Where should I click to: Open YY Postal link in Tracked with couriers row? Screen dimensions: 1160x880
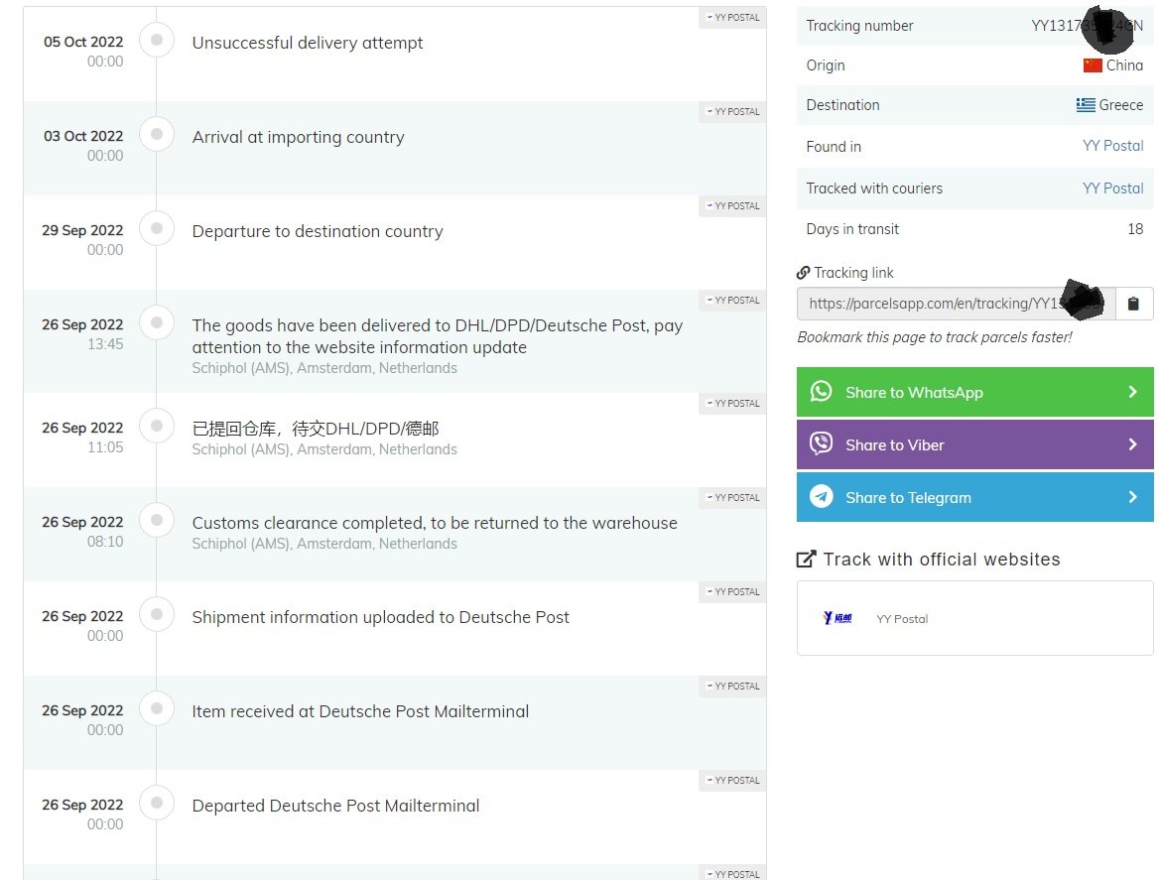1112,188
